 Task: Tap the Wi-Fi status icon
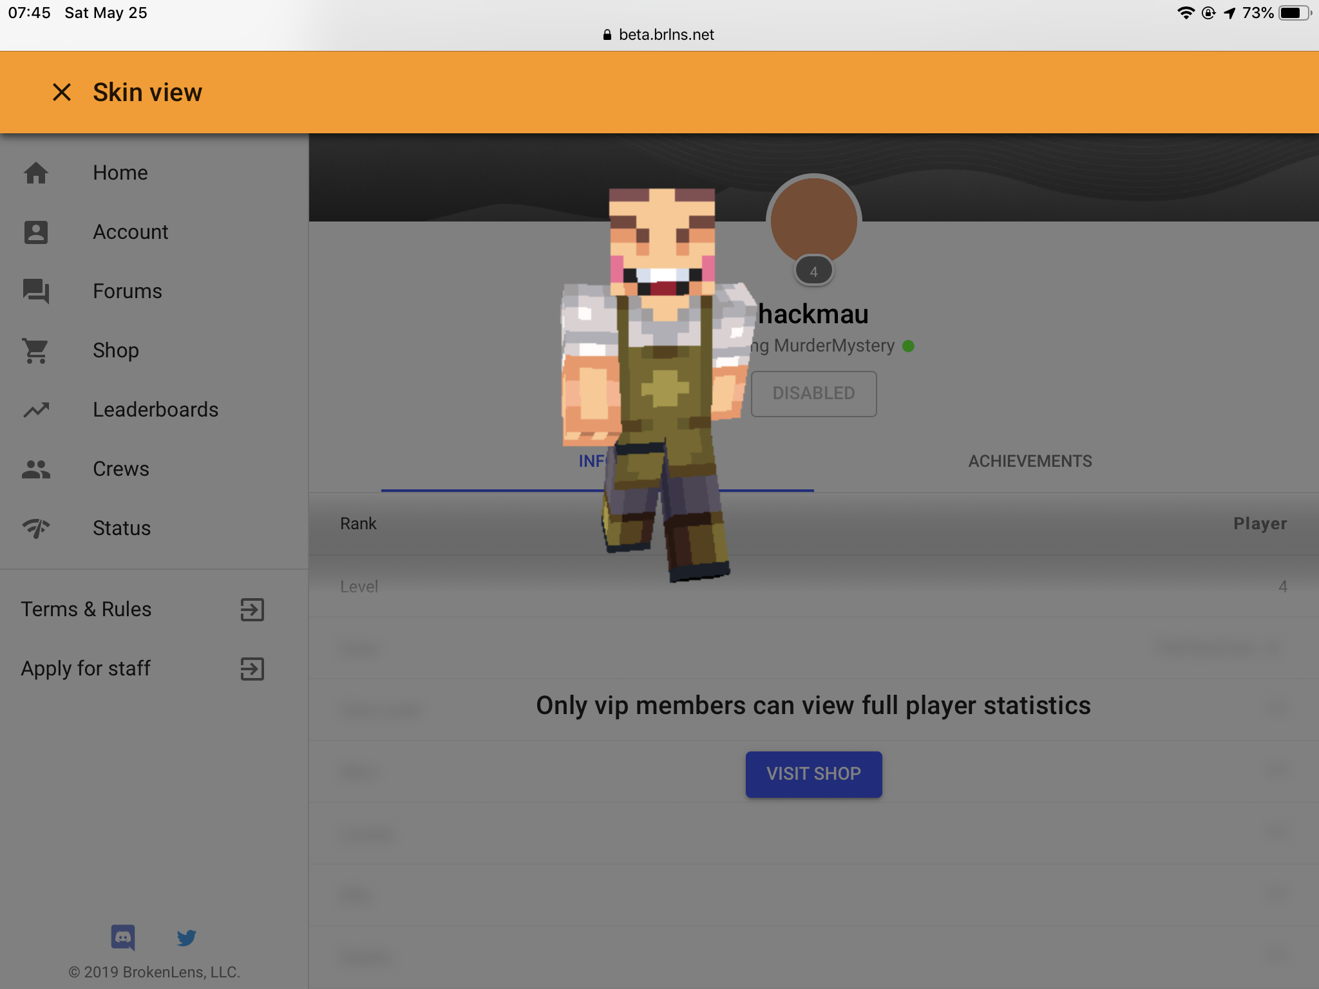1186,13
